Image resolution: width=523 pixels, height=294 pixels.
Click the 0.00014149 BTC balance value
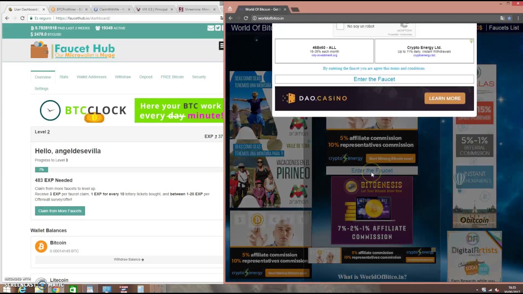64,251
